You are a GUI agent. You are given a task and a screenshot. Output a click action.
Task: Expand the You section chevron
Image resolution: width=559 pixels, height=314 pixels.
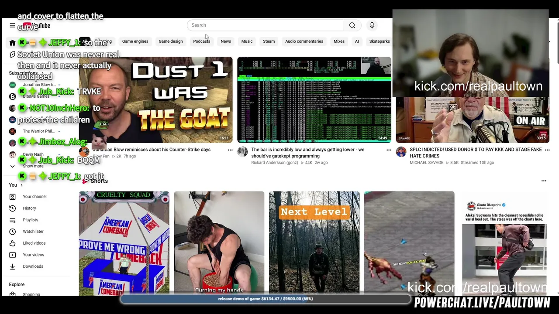(21, 185)
